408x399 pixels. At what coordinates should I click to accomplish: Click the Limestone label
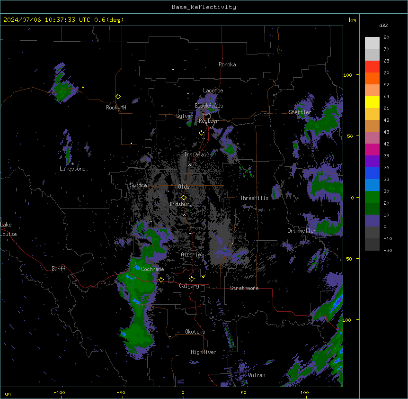click(x=72, y=169)
